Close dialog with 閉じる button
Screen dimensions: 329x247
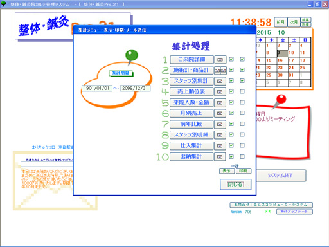coord(235,185)
